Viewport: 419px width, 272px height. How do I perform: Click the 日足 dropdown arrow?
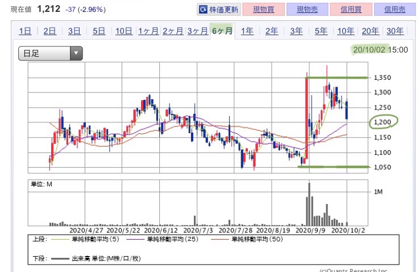(76, 53)
